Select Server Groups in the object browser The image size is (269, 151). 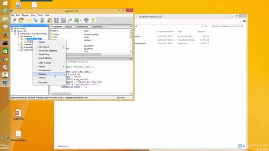point(20,29)
